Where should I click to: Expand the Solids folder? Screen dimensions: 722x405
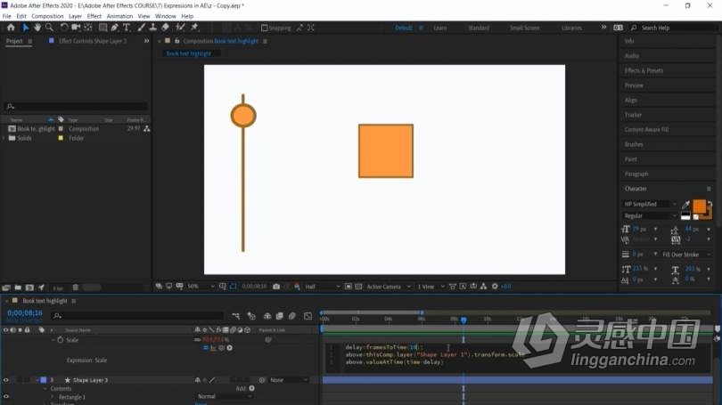tap(4, 138)
